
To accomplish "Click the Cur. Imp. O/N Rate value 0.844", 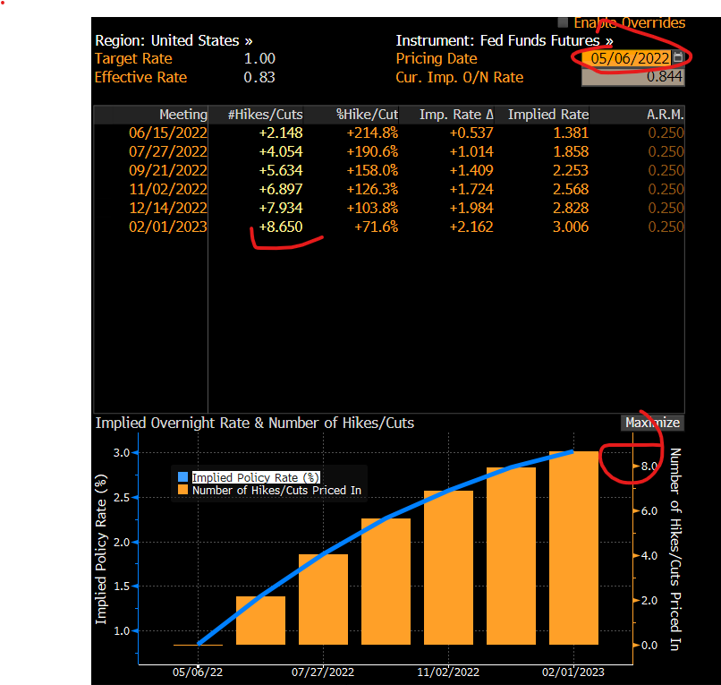I will point(632,77).
